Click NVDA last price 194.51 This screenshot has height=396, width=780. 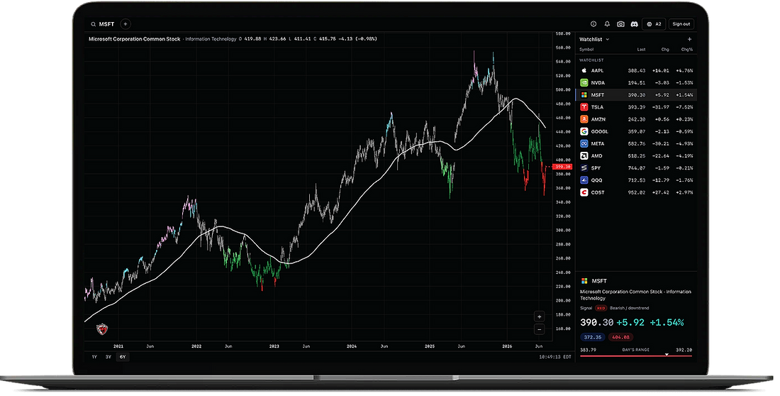coord(637,83)
